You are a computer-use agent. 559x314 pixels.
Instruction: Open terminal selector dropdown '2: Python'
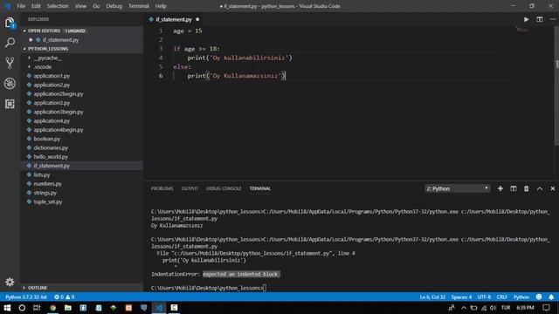tap(457, 188)
